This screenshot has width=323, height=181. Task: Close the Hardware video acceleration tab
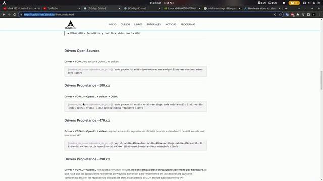click(280, 8)
